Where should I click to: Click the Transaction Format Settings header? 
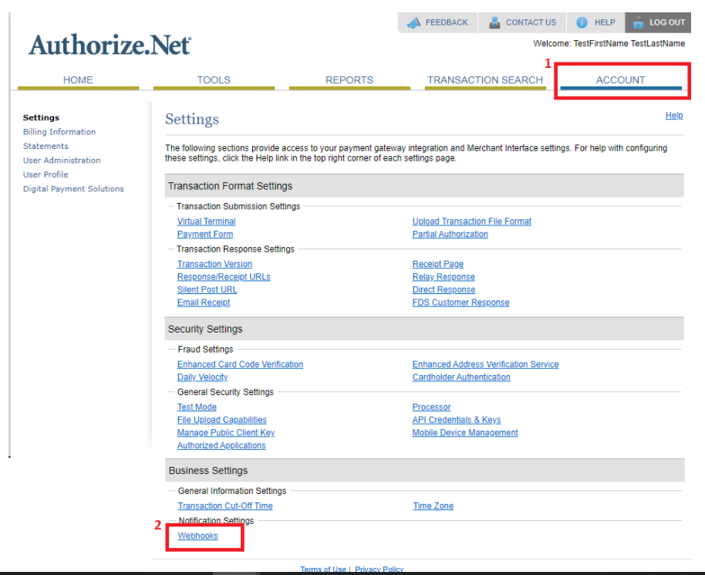point(424,186)
